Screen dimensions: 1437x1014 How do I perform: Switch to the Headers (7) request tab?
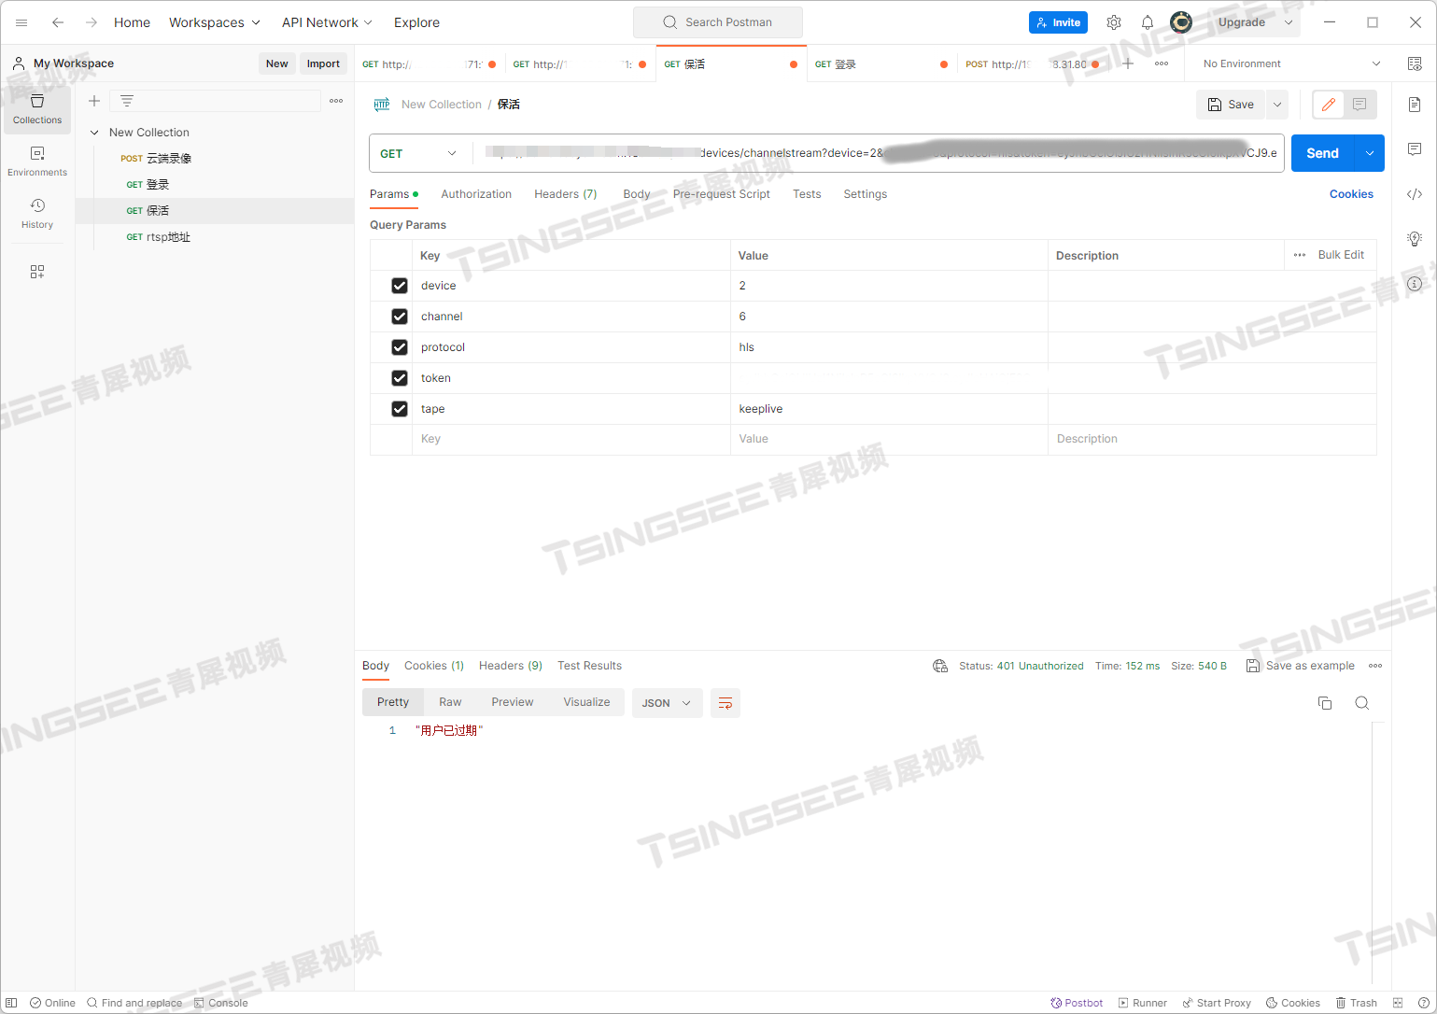[x=566, y=194]
